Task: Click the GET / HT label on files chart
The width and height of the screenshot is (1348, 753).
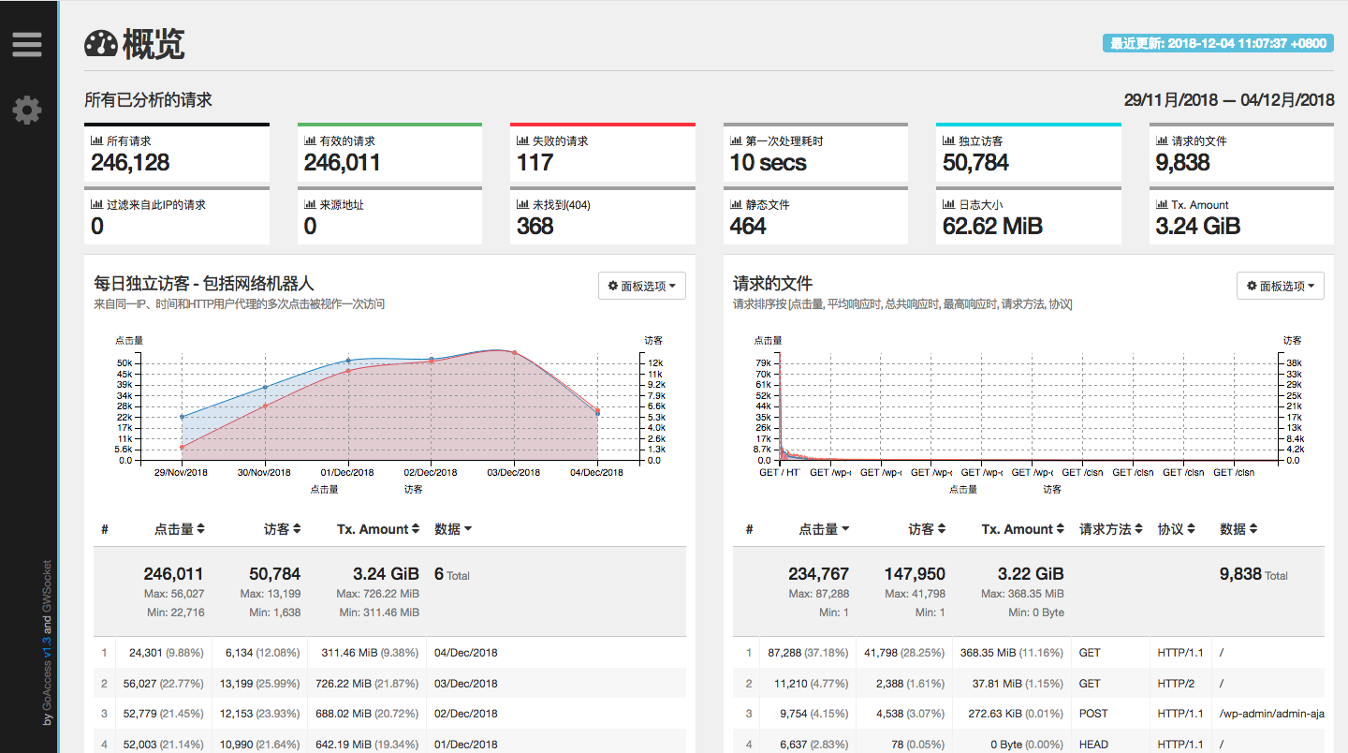Action: click(x=779, y=473)
